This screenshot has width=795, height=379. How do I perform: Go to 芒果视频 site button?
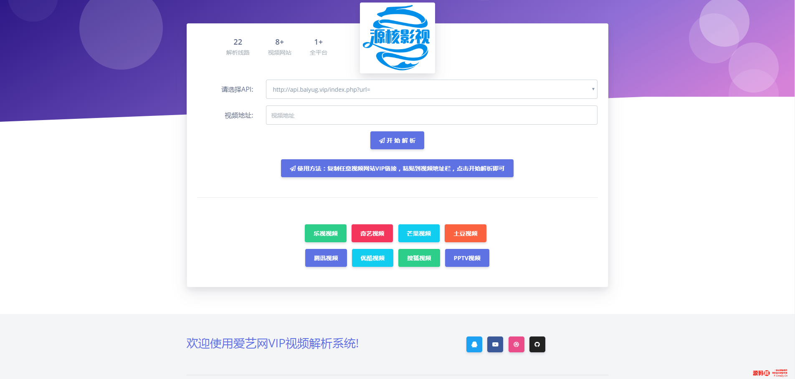[x=419, y=233]
